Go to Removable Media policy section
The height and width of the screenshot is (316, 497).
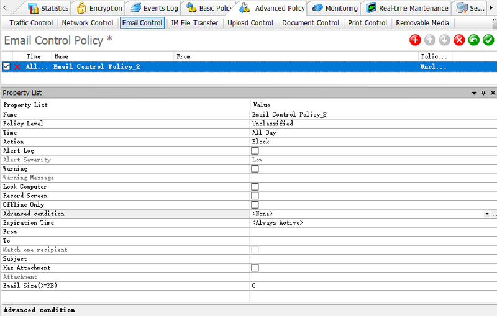[x=422, y=23]
